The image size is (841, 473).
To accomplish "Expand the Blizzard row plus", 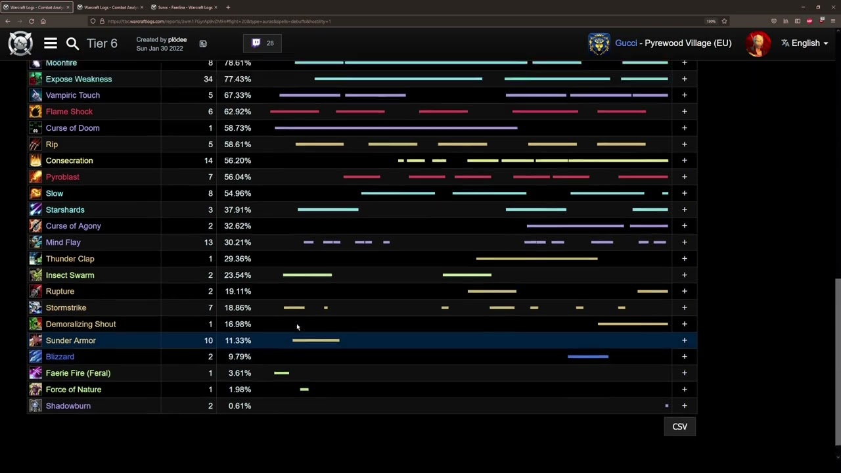I will tap(684, 357).
